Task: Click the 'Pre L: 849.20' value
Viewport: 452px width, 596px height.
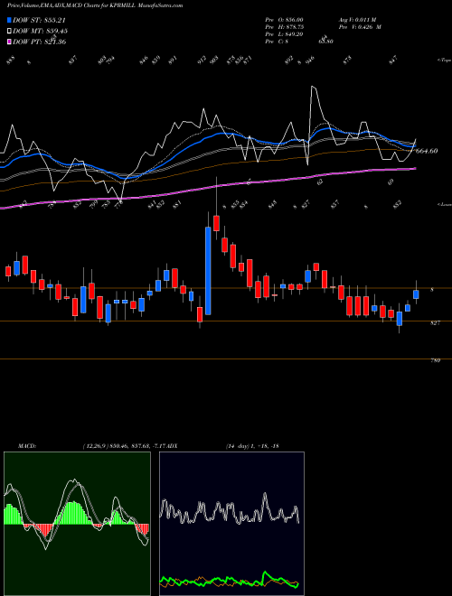Action: pos(284,34)
